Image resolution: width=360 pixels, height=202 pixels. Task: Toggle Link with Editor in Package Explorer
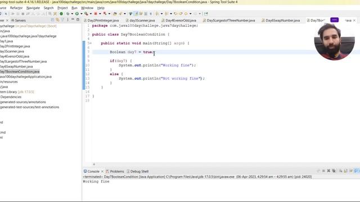click(57, 20)
